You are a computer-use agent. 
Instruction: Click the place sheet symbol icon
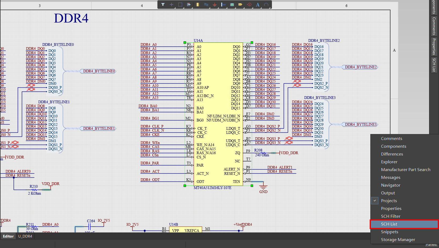click(232, 5)
